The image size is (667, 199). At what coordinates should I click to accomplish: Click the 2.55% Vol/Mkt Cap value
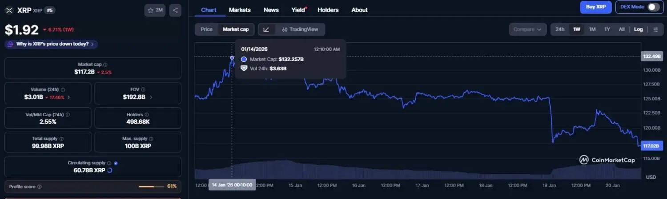point(48,122)
